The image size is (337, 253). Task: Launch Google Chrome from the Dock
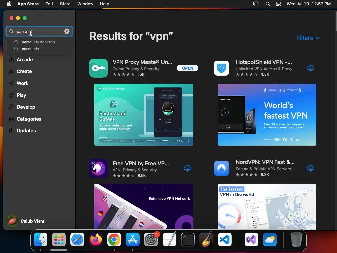click(x=114, y=239)
